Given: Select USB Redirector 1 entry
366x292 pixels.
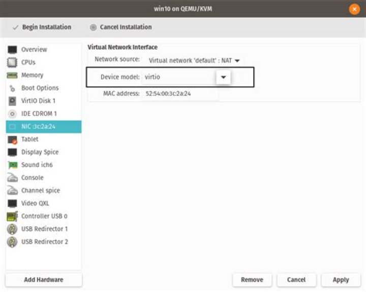Looking at the screenshot, I should [x=44, y=229].
